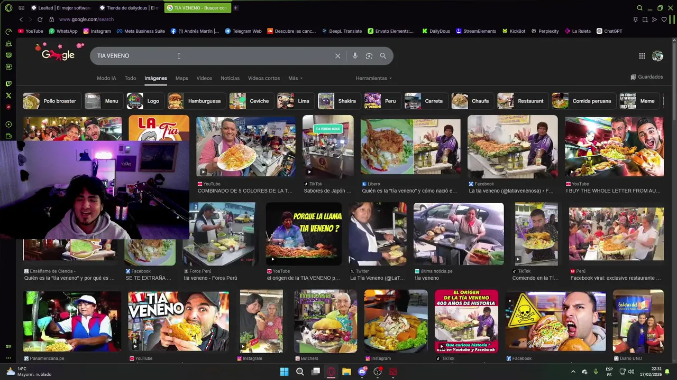Search by image with Google Lens
The image size is (677, 380).
[x=369, y=56]
